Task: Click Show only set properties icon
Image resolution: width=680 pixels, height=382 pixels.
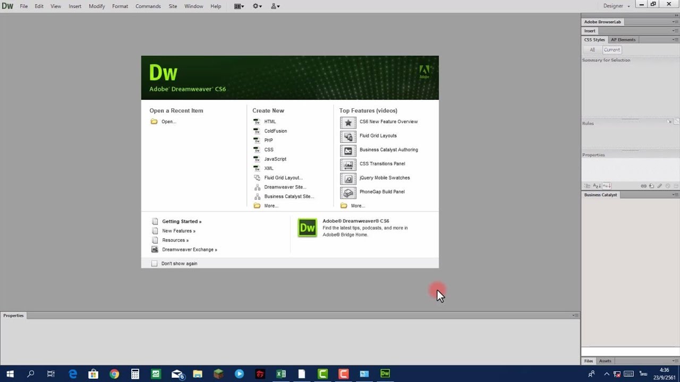Action: pos(607,186)
